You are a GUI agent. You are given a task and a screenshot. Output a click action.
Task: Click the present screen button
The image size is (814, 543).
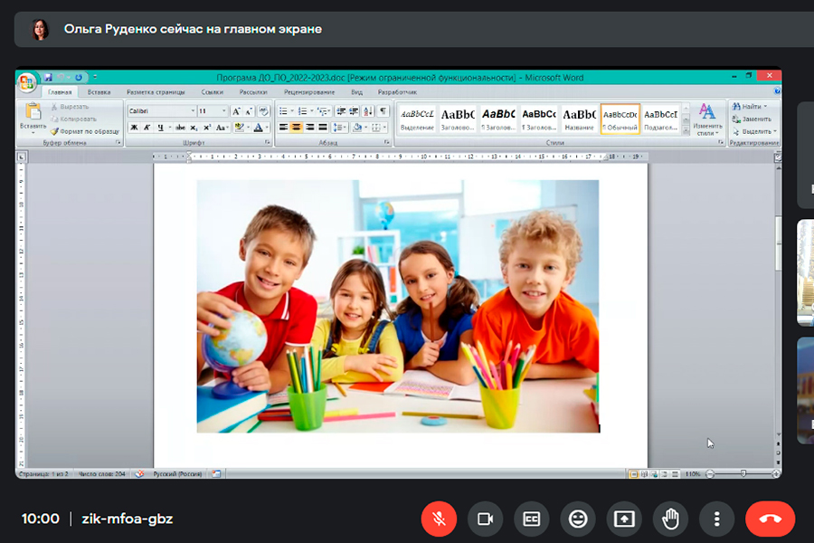pyautogui.click(x=624, y=519)
